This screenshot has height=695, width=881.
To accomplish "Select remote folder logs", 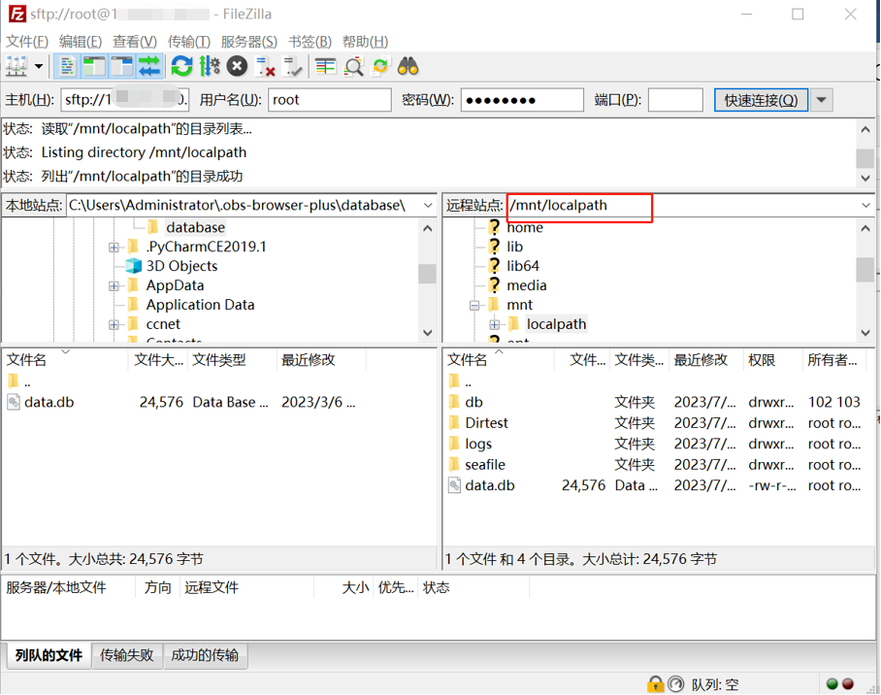I will pyautogui.click(x=478, y=445).
